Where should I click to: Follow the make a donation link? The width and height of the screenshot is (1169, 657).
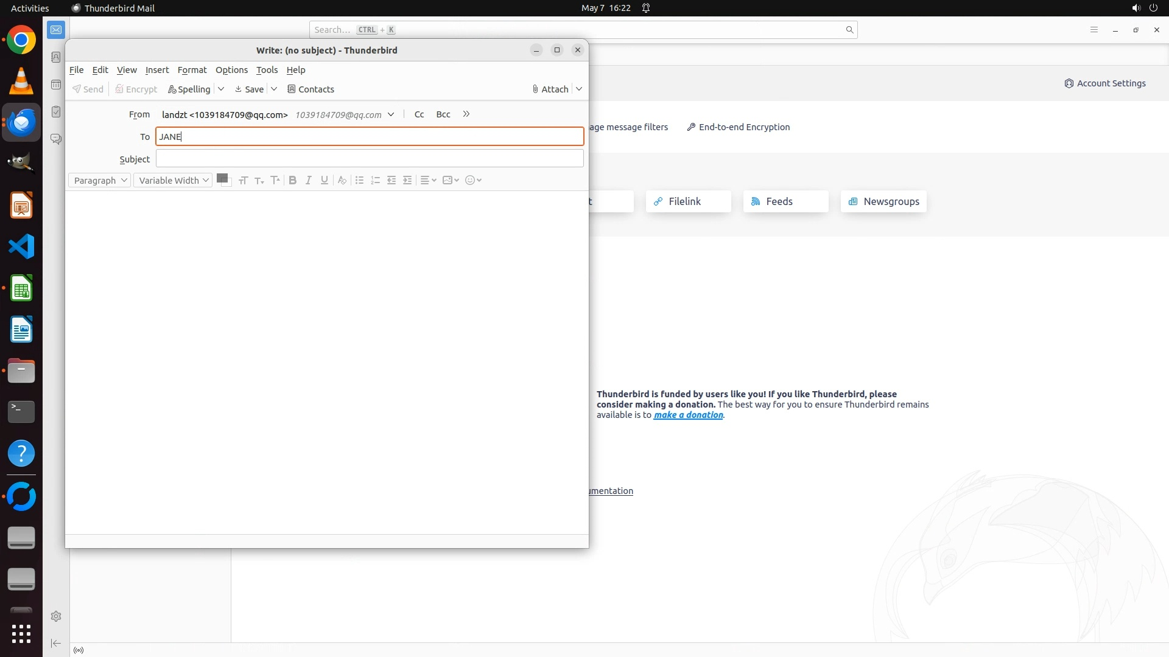coord(688,415)
